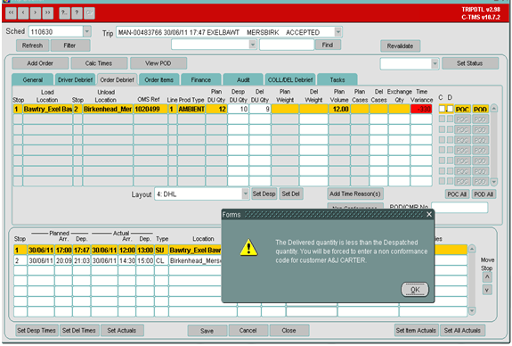Click the '?..' enter query toolbar button
Viewport: 512px width, 346px height.
65,12
